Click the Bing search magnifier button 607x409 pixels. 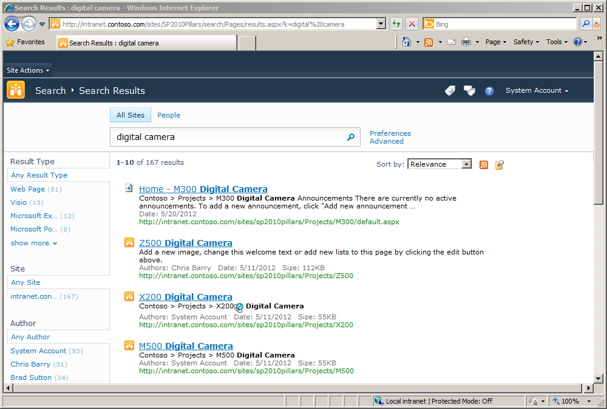tap(586, 24)
